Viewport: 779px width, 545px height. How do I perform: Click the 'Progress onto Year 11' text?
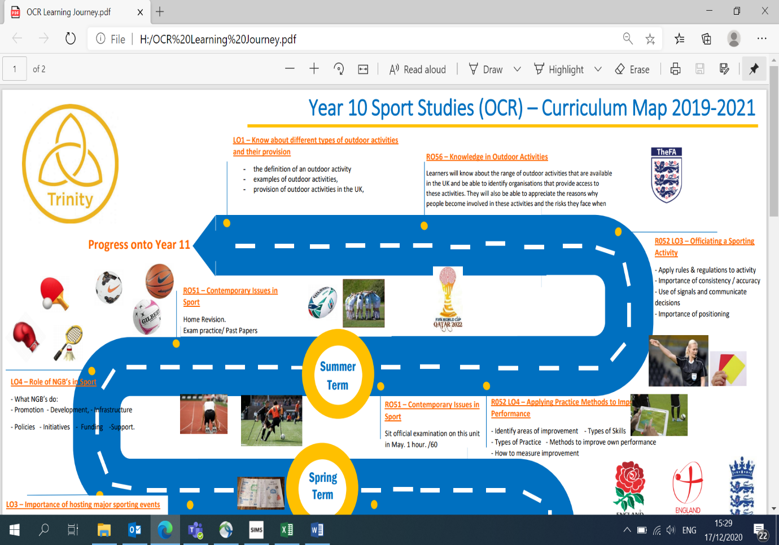[x=139, y=245]
